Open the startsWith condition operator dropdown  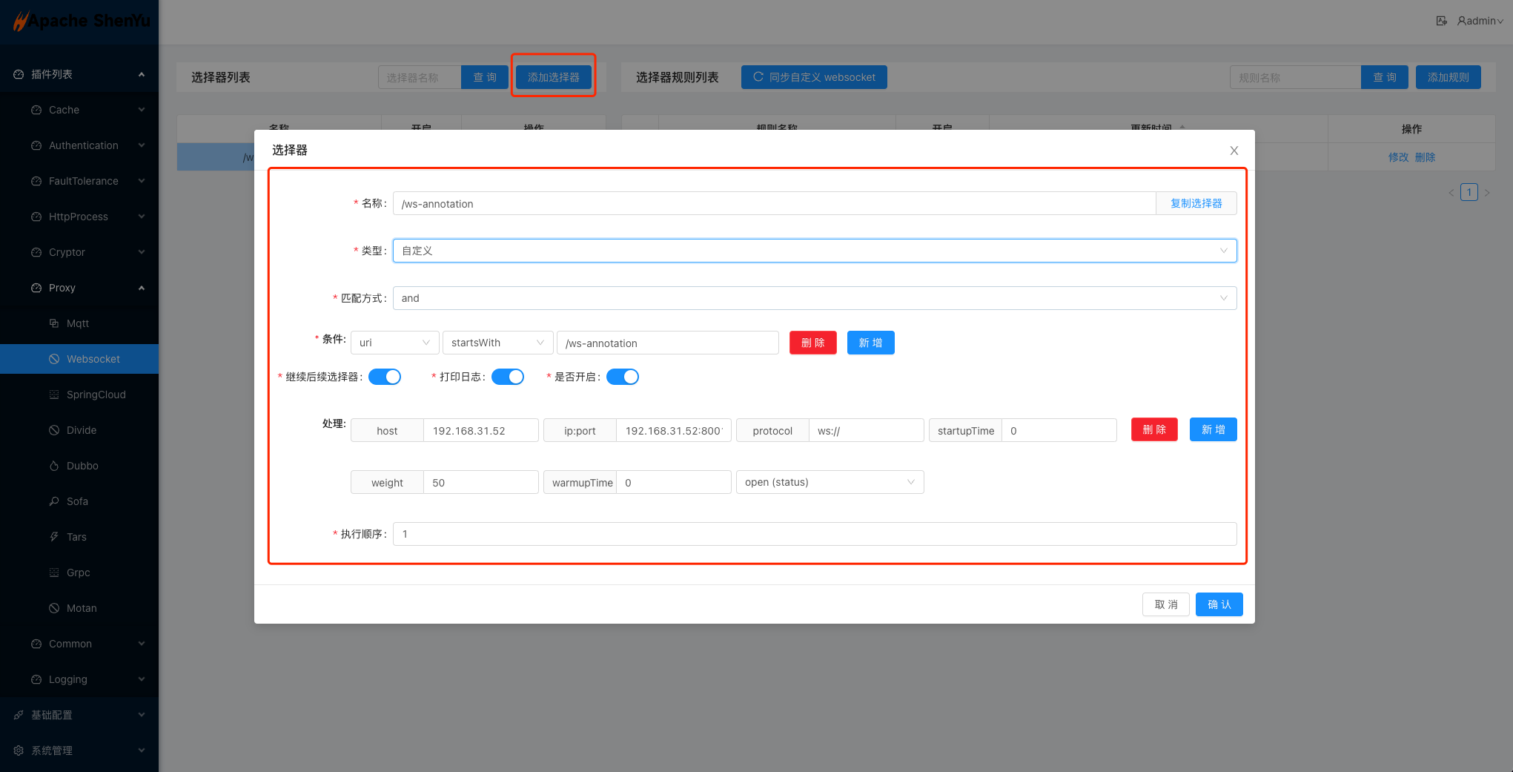(x=497, y=343)
